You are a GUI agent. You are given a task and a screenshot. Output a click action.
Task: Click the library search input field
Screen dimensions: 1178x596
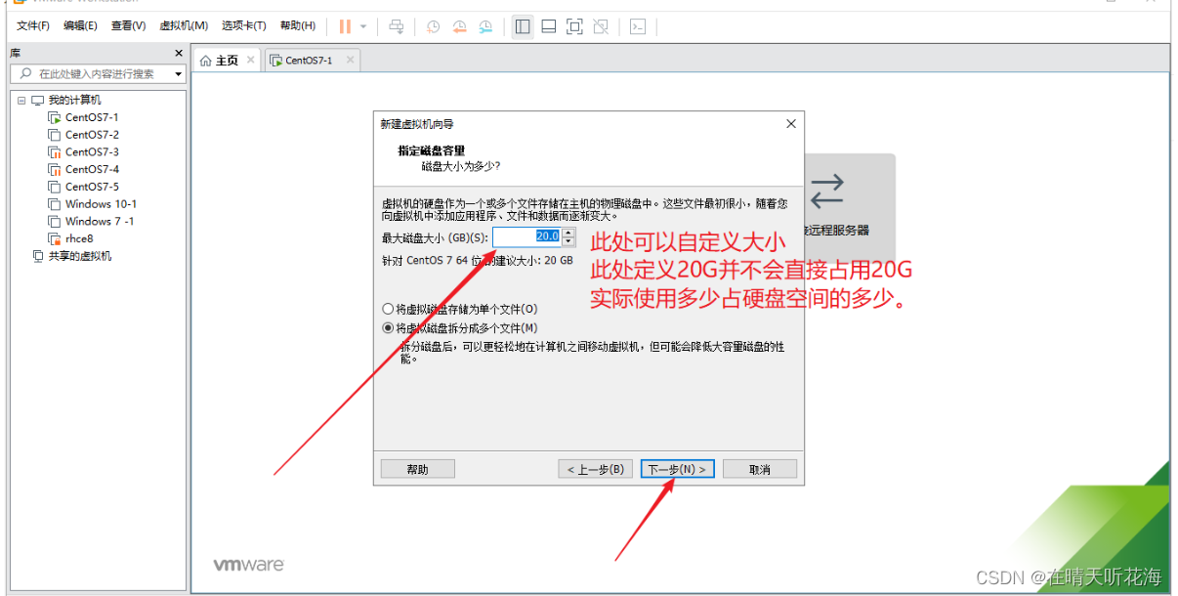pos(95,73)
